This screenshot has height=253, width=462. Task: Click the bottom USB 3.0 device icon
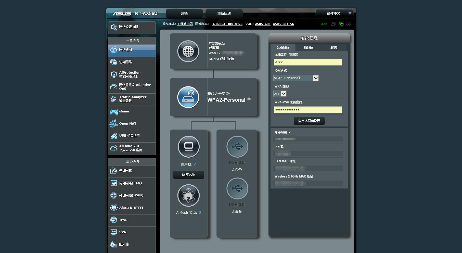pos(237,188)
